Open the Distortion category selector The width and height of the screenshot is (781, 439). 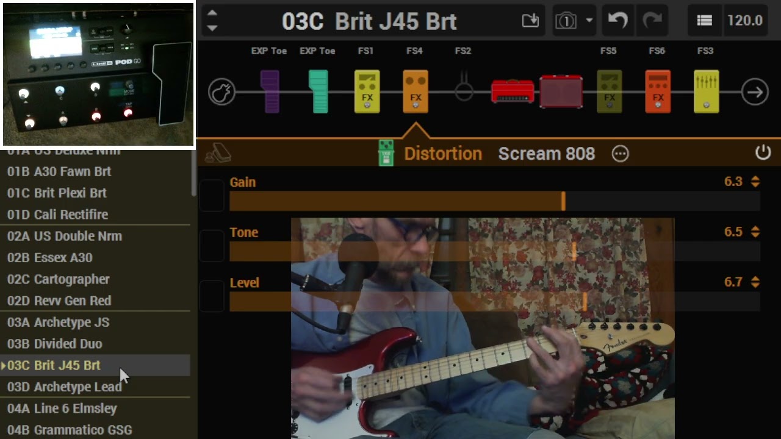pyautogui.click(x=443, y=154)
